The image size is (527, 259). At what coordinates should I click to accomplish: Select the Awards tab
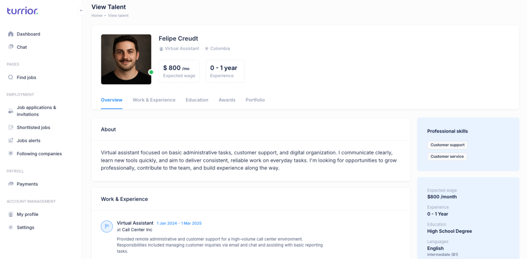click(227, 100)
